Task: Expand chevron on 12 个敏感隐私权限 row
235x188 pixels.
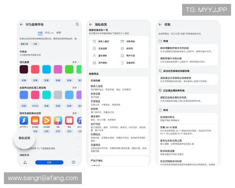Action: (78, 146)
